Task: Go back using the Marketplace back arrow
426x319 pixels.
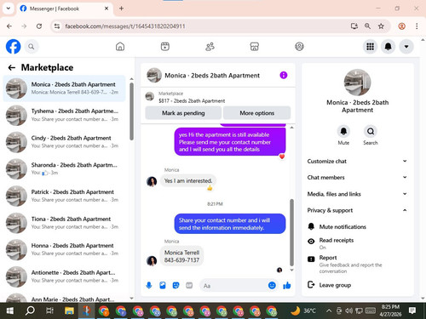Action: [x=12, y=67]
